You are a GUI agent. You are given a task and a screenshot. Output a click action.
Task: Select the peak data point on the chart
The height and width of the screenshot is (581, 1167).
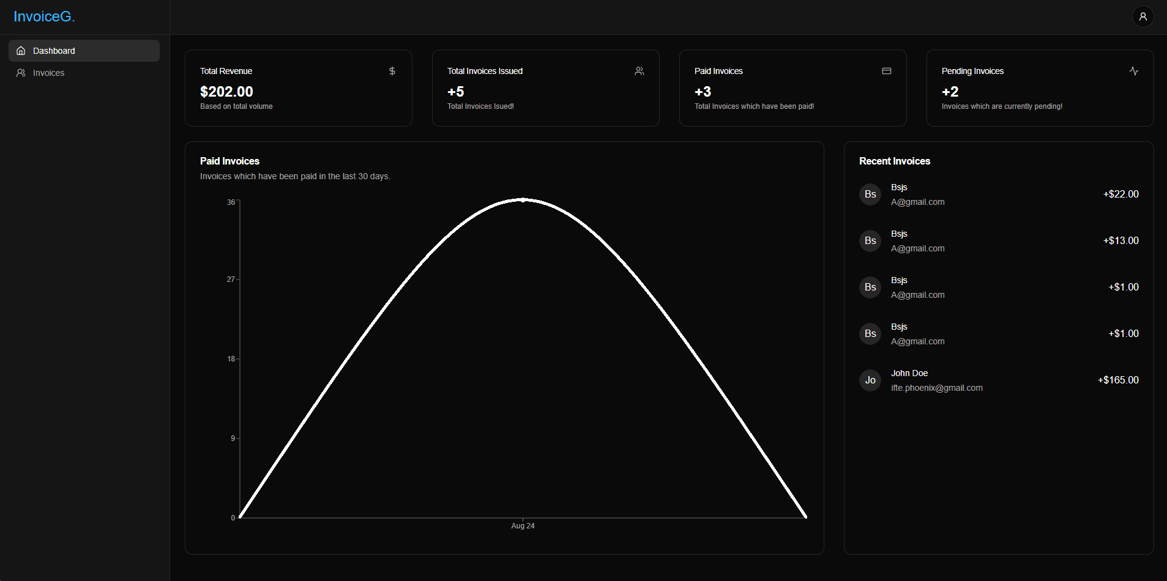523,200
